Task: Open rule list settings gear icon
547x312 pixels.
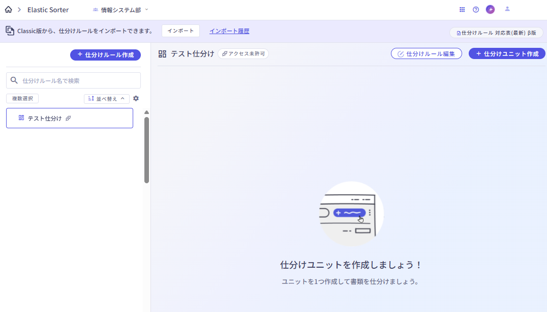Action: [136, 98]
